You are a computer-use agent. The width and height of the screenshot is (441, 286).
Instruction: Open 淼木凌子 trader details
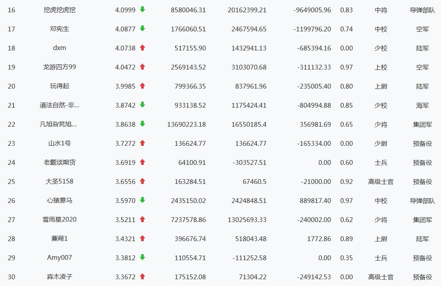pyautogui.click(x=60, y=277)
